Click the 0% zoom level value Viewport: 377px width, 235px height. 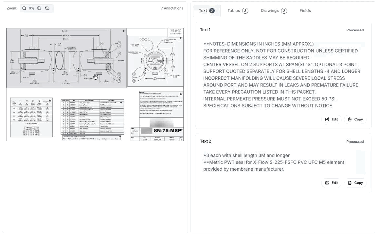pos(31,8)
